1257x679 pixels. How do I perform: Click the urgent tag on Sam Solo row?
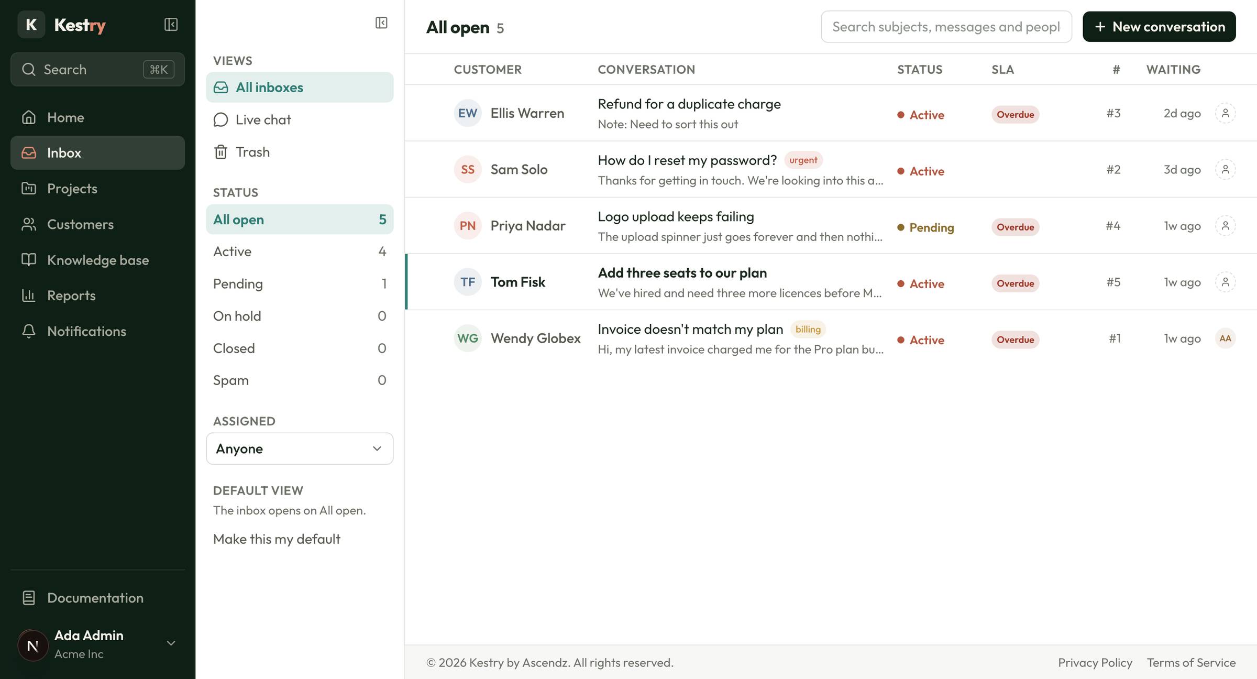point(803,160)
